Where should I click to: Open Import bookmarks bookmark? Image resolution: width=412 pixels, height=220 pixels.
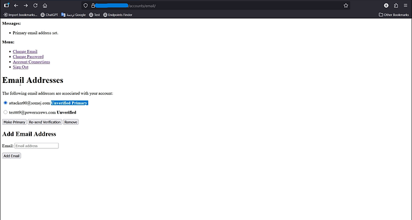point(20,15)
